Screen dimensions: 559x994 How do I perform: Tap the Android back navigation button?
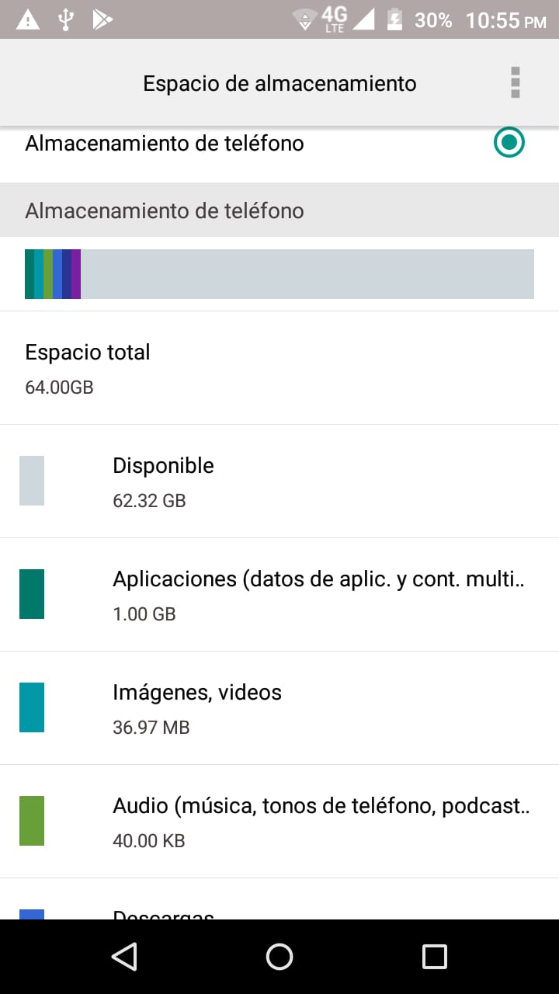pyautogui.click(x=124, y=956)
